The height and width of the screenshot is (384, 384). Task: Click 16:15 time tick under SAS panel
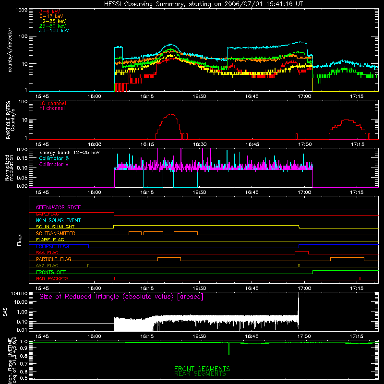[147, 336]
